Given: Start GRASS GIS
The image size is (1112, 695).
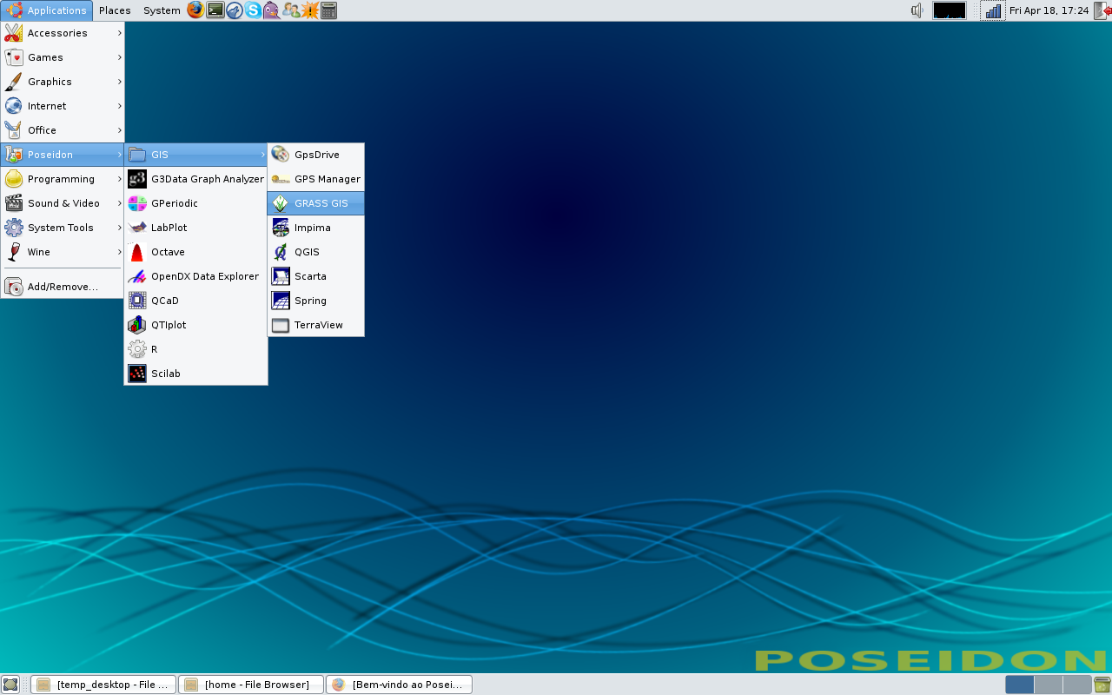Looking at the screenshot, I should pyautogui.click(x=316, y=203).
